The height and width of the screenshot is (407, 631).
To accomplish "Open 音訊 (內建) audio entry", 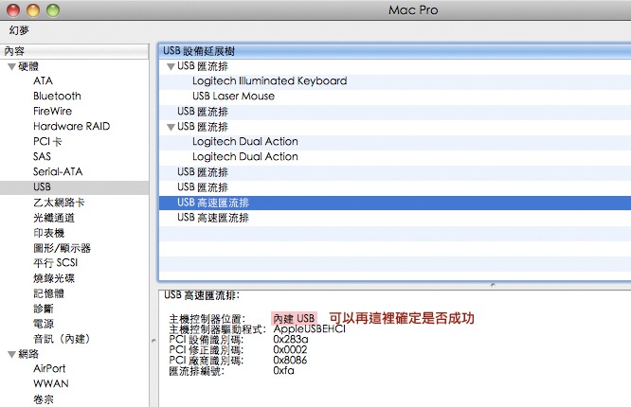I will coord(62,339).
